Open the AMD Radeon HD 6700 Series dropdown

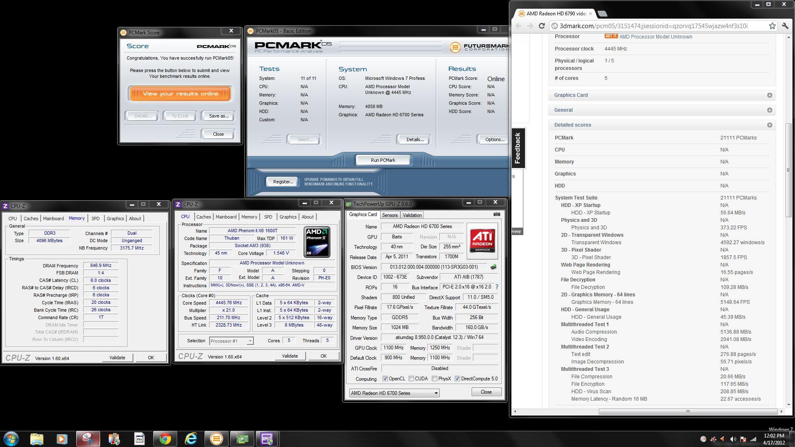[394, 393]
